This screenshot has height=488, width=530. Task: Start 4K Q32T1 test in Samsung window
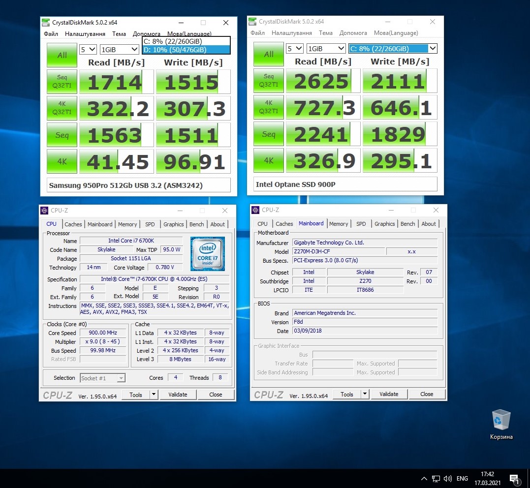click(x=62, y=108)
